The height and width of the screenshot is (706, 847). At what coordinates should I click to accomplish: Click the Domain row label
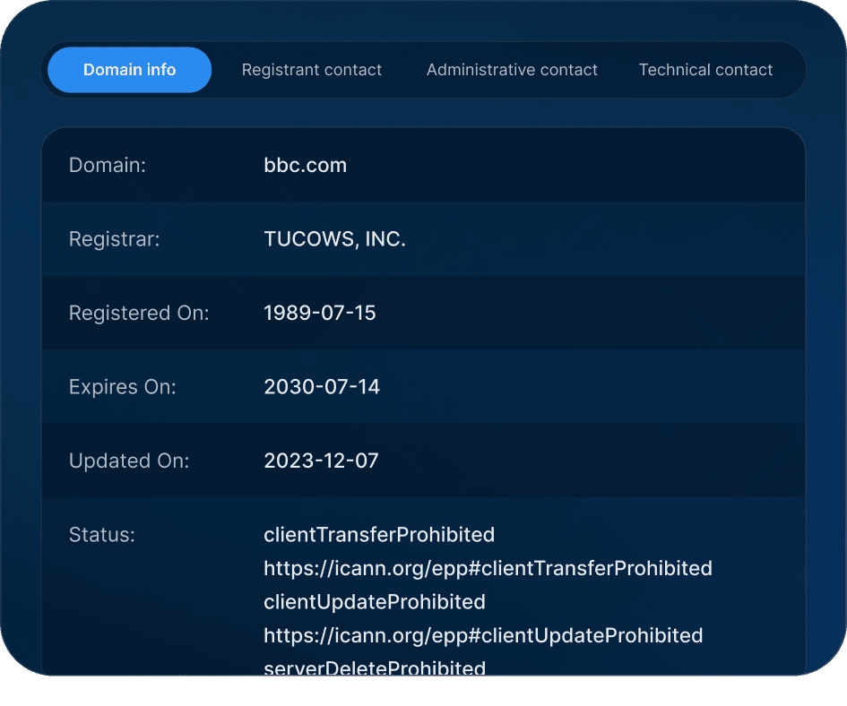coord(107,165)
